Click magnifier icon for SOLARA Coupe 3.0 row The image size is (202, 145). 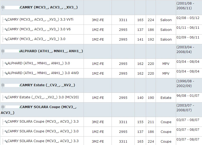[6, 132]
